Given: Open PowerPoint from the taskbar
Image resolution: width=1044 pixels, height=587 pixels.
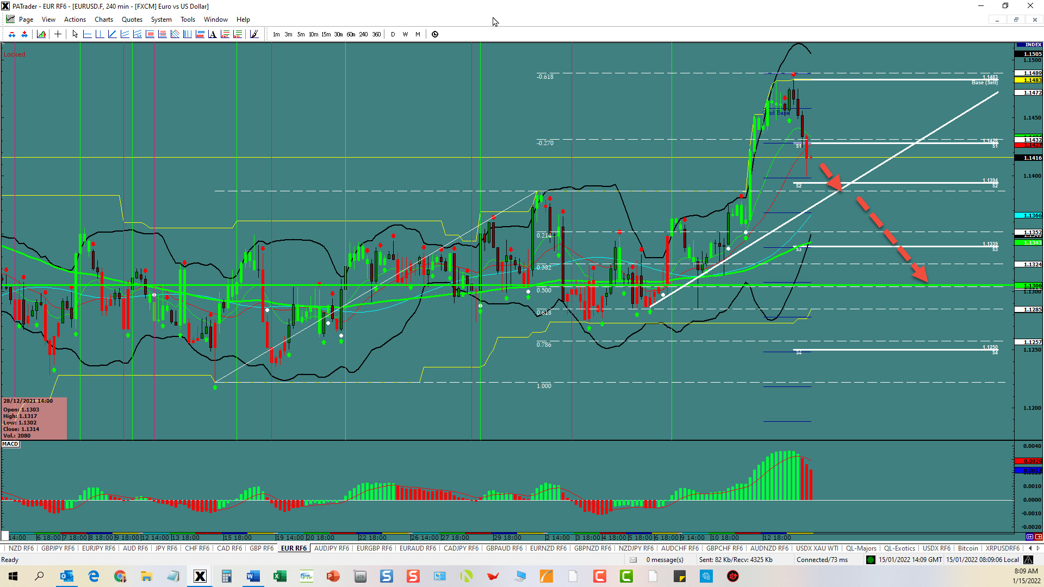Looking at the screenshot, I should click(333, 576).
